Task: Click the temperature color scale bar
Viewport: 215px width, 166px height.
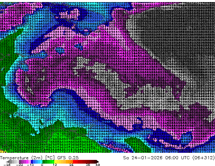Action: coord(52,162)
